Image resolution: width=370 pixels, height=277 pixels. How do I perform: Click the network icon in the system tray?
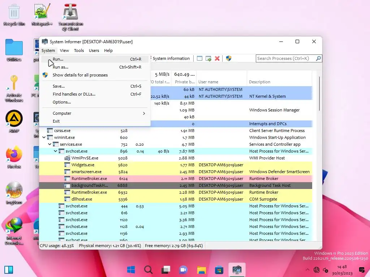[317, 270]
